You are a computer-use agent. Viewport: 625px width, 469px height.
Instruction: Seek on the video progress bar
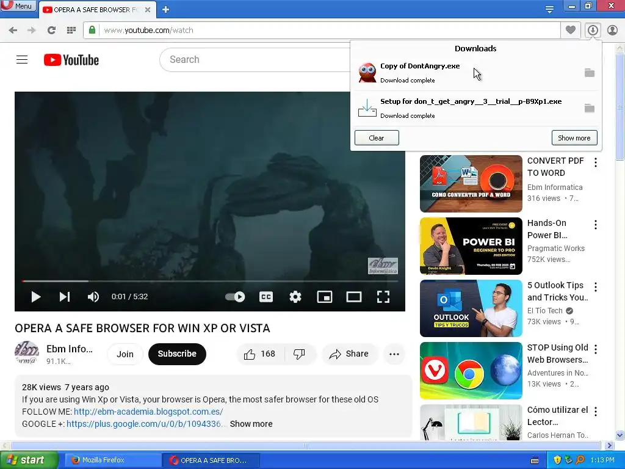coord(210,281)
